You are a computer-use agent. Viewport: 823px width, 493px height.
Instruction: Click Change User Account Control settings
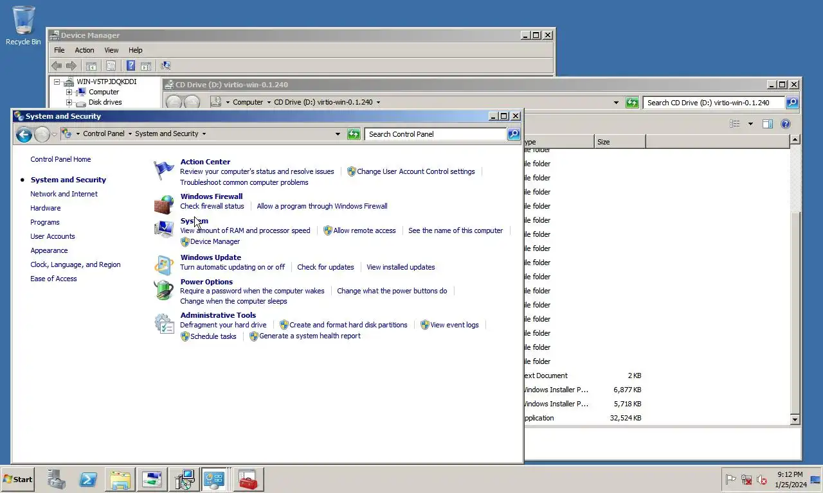(x=415, y=171)
